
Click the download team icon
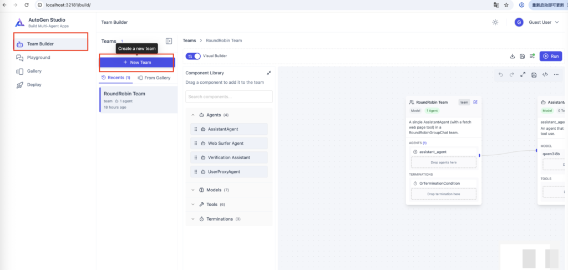pyautogui.click(x=512, y=56)
